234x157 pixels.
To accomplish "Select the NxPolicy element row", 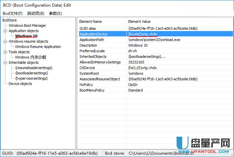I will coord(86,85).
